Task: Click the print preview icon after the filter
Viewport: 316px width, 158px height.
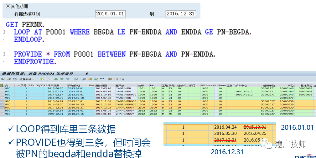Action: 76,79
